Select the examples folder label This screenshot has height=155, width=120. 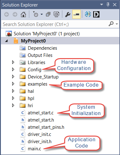click(37, 84)
